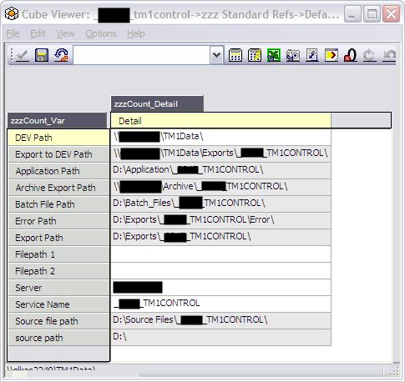
Task: Select the Batch File Path row header
Action: pos(58,204)
